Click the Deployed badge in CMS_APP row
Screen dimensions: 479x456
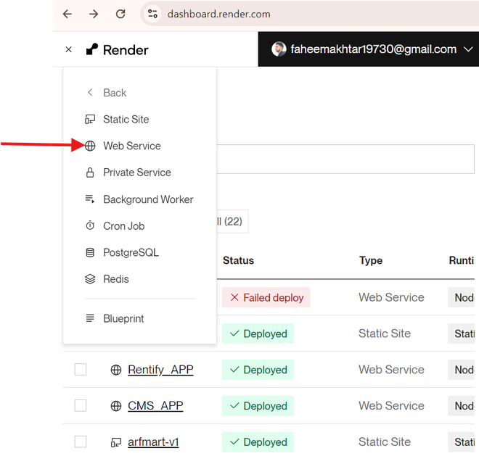point(258,406)
